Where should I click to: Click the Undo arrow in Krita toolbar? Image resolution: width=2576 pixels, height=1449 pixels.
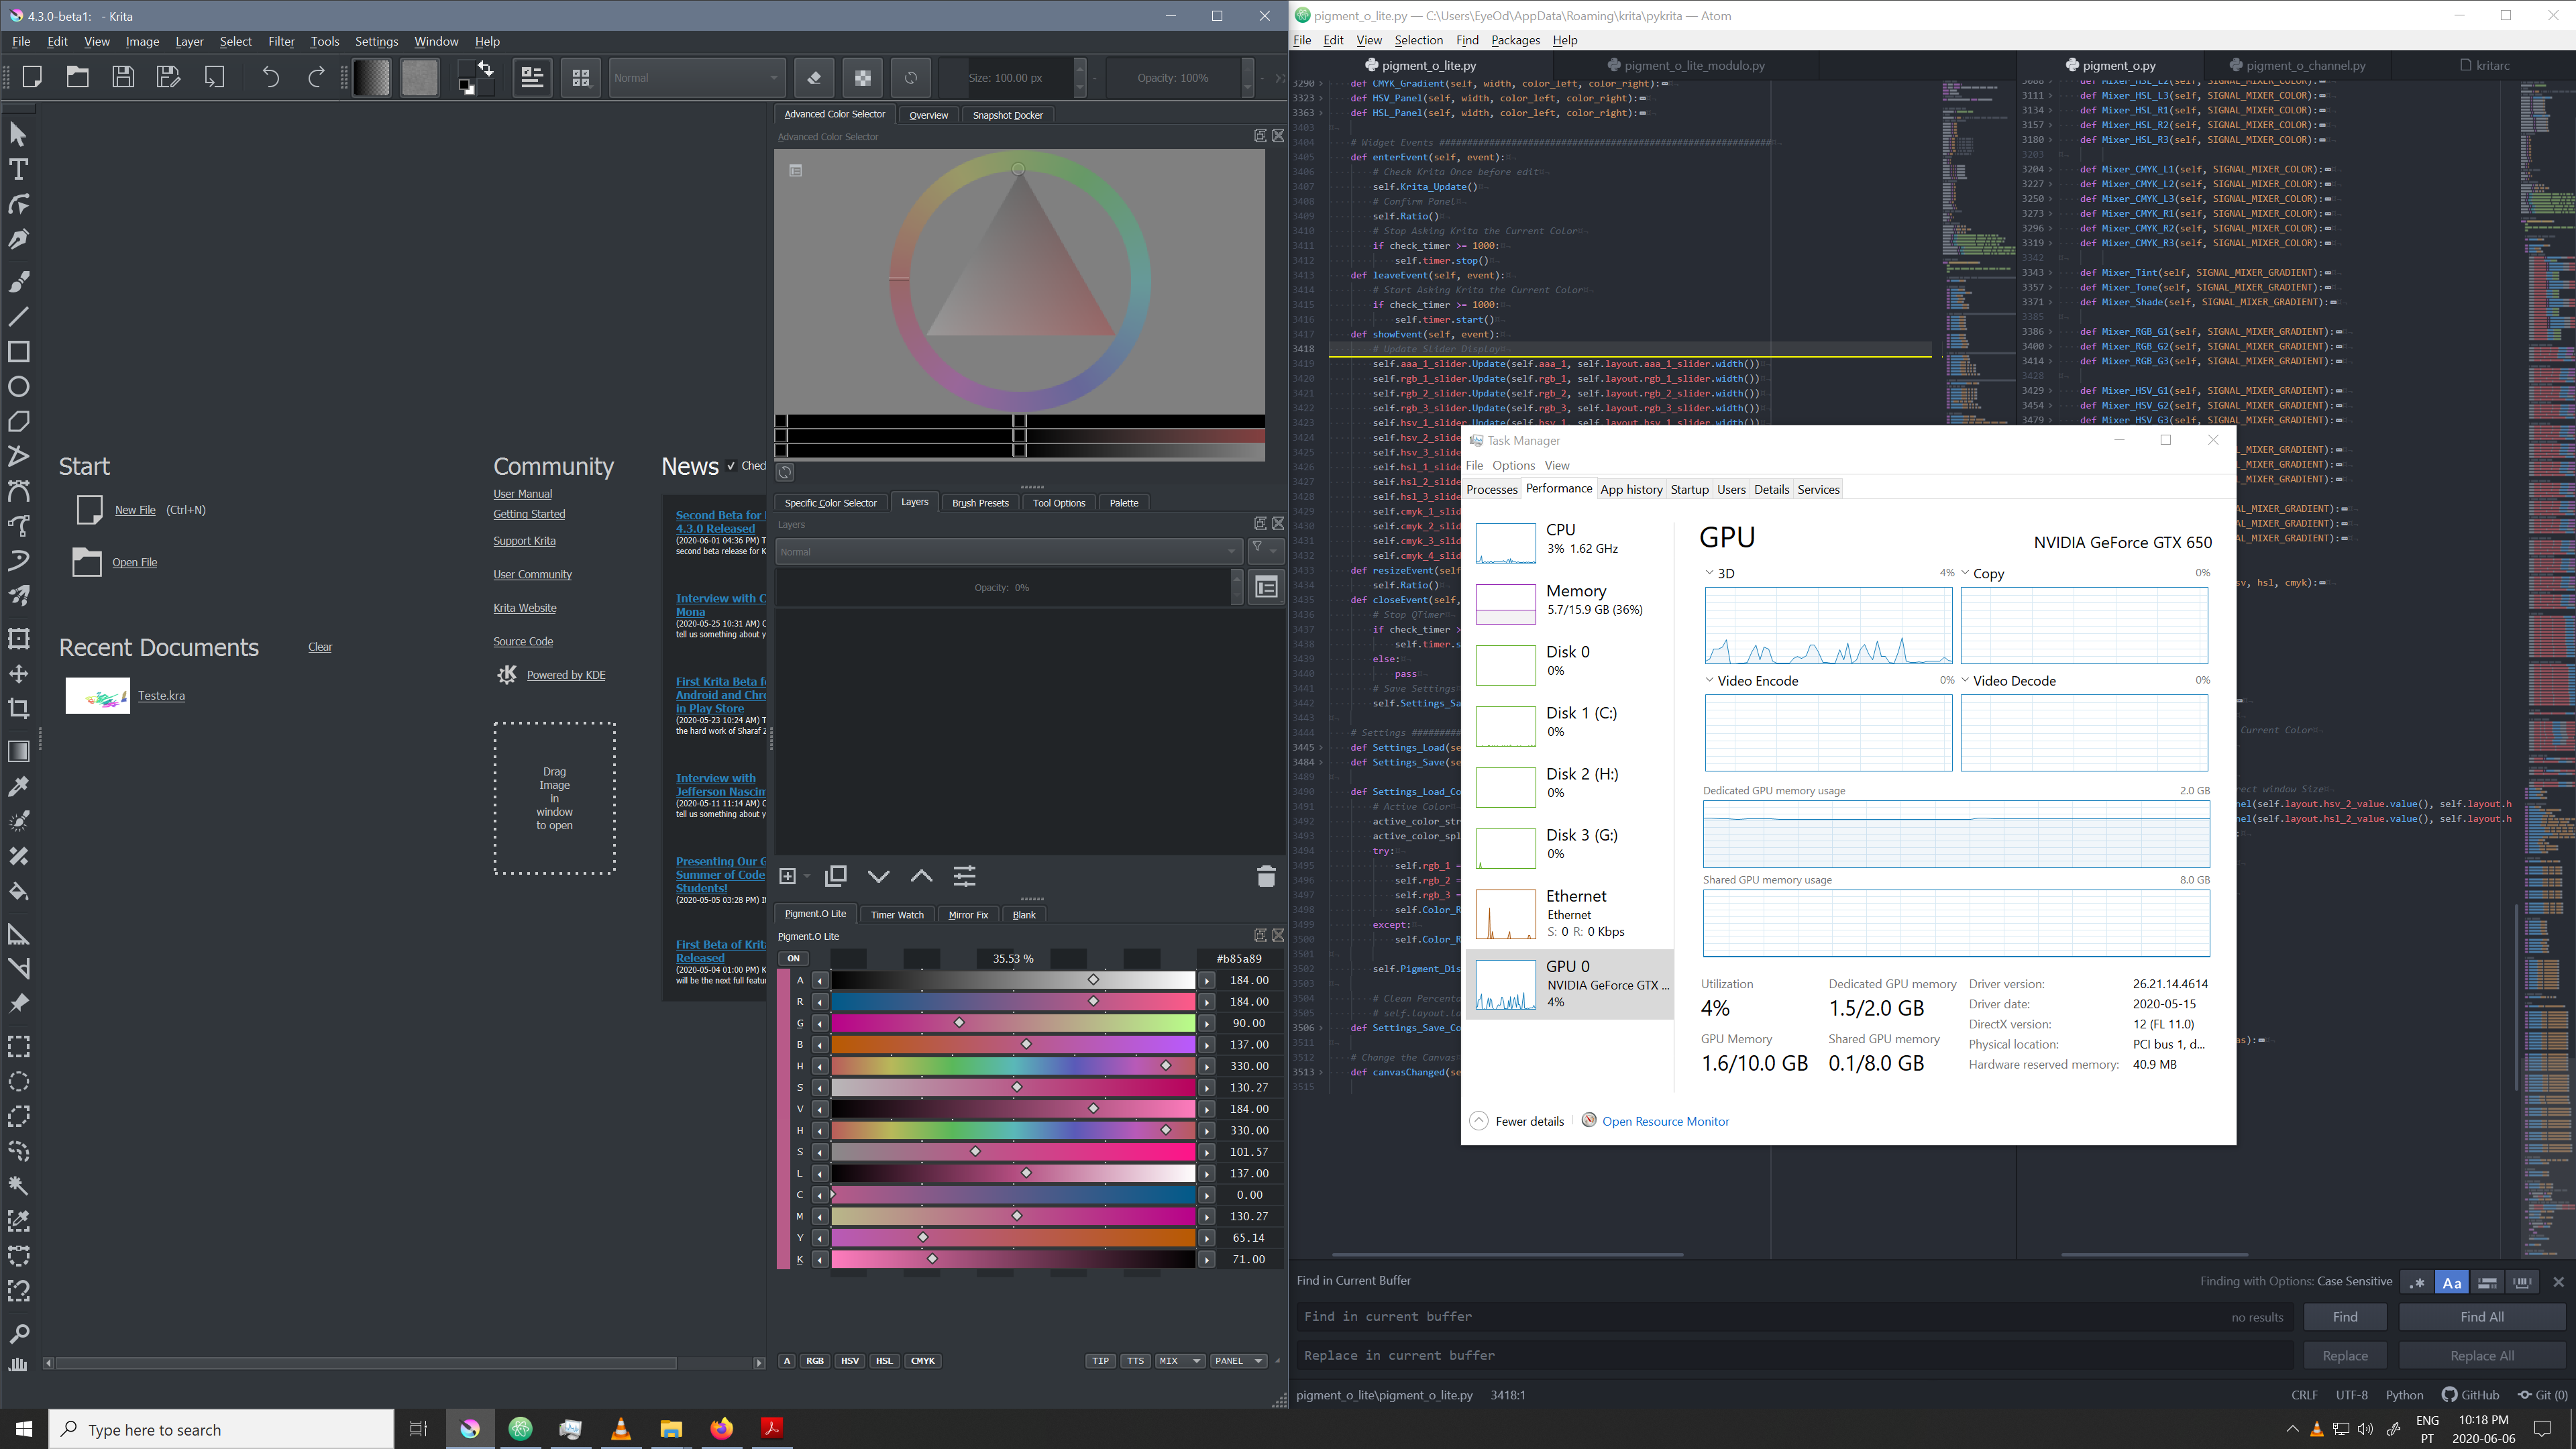[270, 77]
